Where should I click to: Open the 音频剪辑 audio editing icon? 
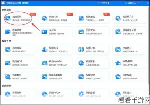coord(8,94)
